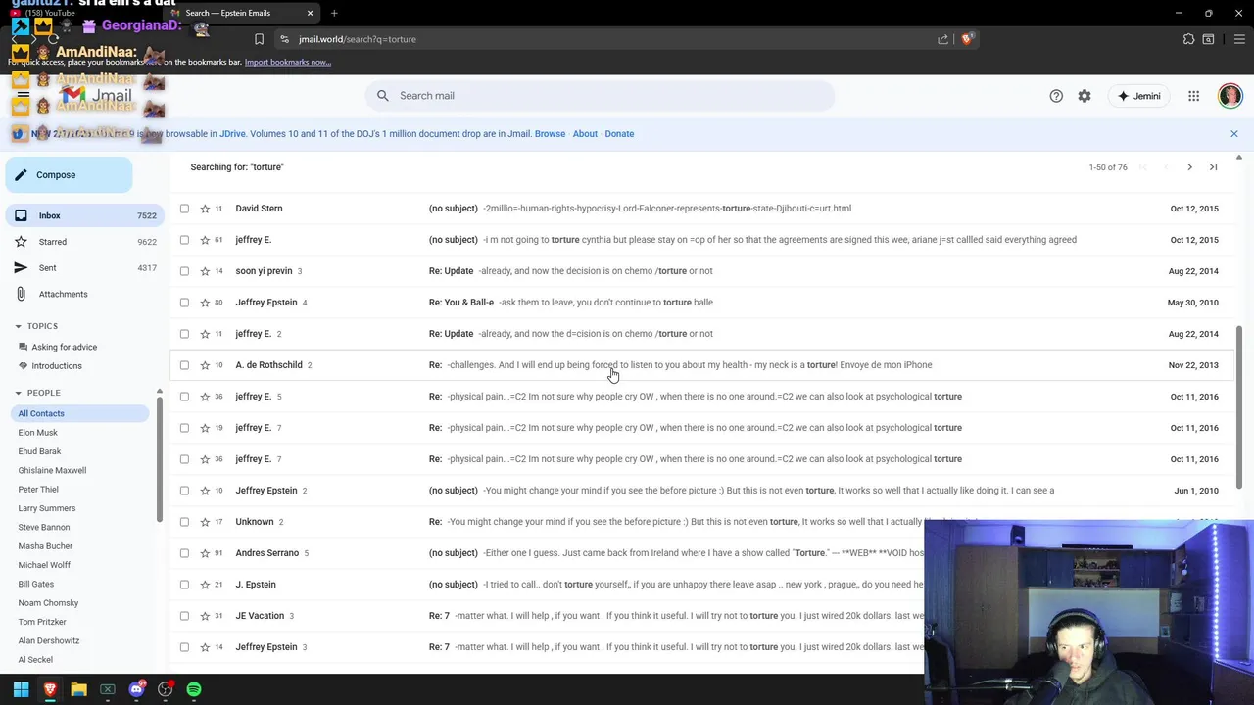
Task: Click the Compose button
Action: [69, 174]
